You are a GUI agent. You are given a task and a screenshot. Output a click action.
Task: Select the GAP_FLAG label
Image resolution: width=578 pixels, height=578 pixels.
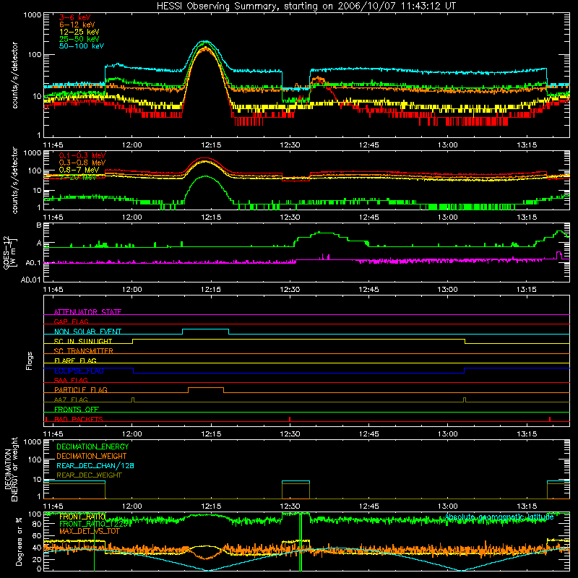(x=71, y=322)
